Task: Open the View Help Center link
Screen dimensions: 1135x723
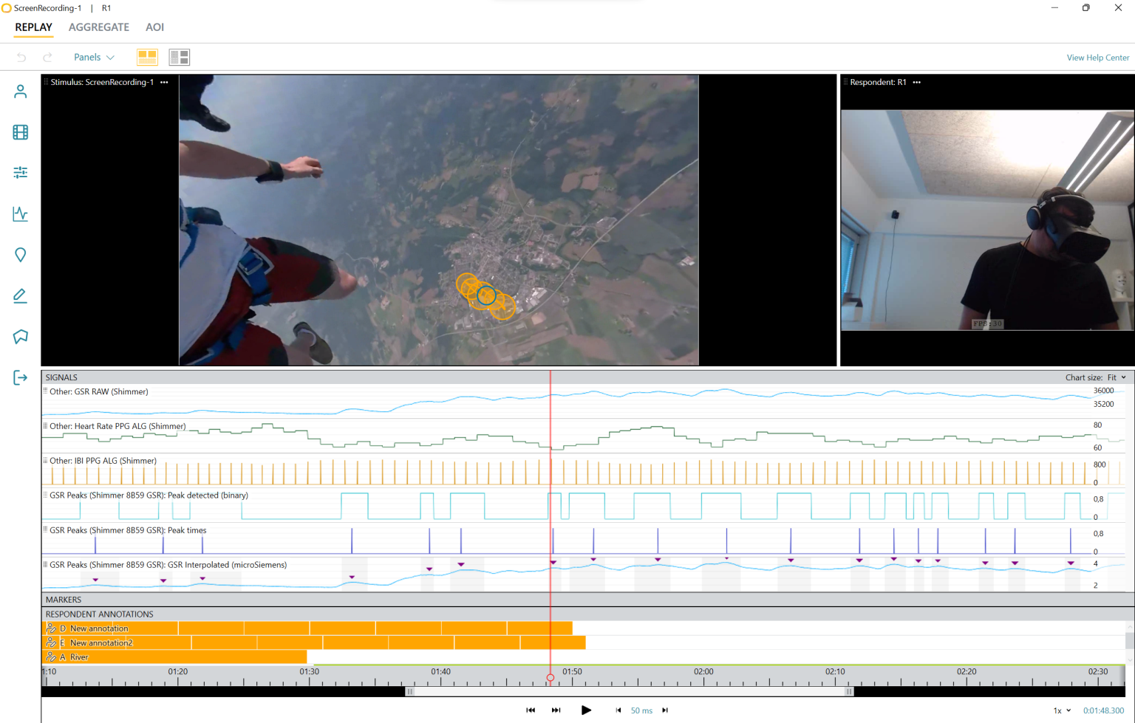Action: [1097, 58]
